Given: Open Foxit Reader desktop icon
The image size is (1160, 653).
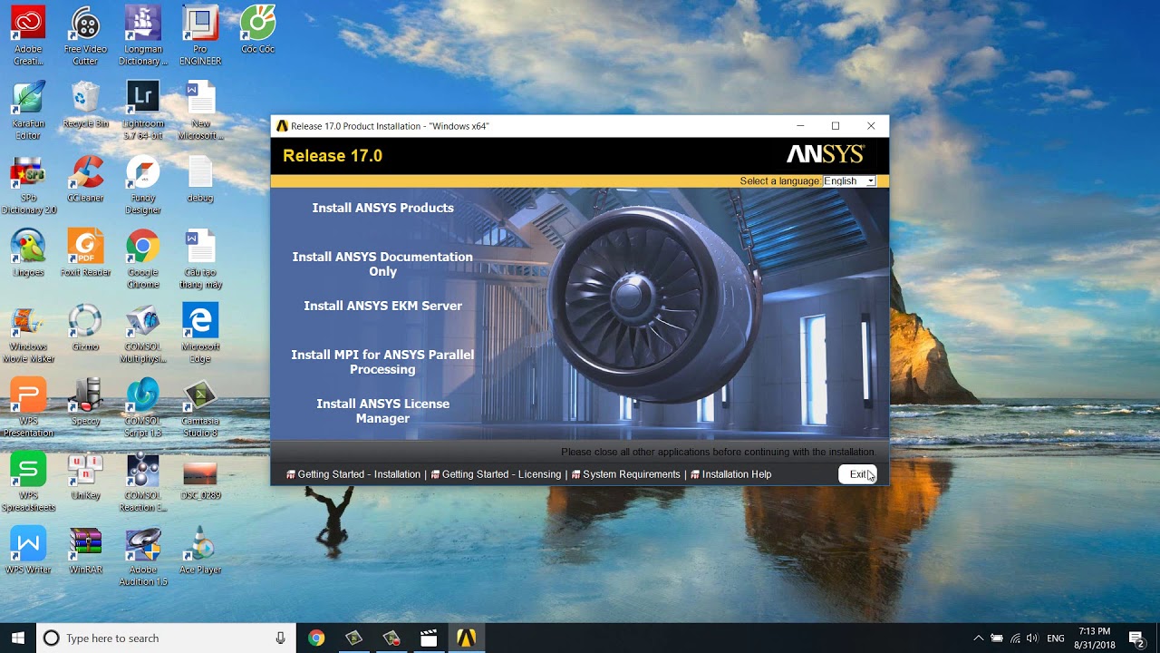Looking at the screenshot, I should click(x=85, y=253).
